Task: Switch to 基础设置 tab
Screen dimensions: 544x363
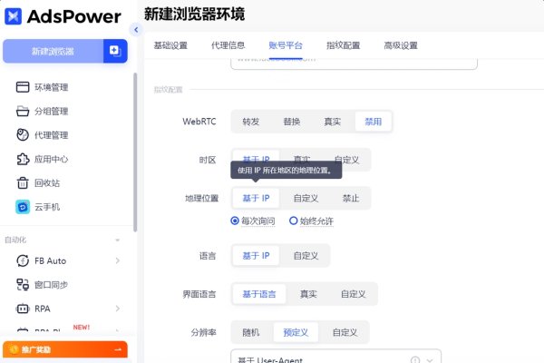Action: [170, 45]
